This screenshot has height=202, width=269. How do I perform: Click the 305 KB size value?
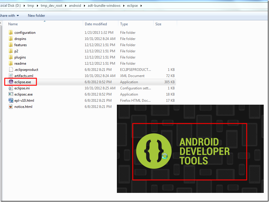[x=169, y=82]
